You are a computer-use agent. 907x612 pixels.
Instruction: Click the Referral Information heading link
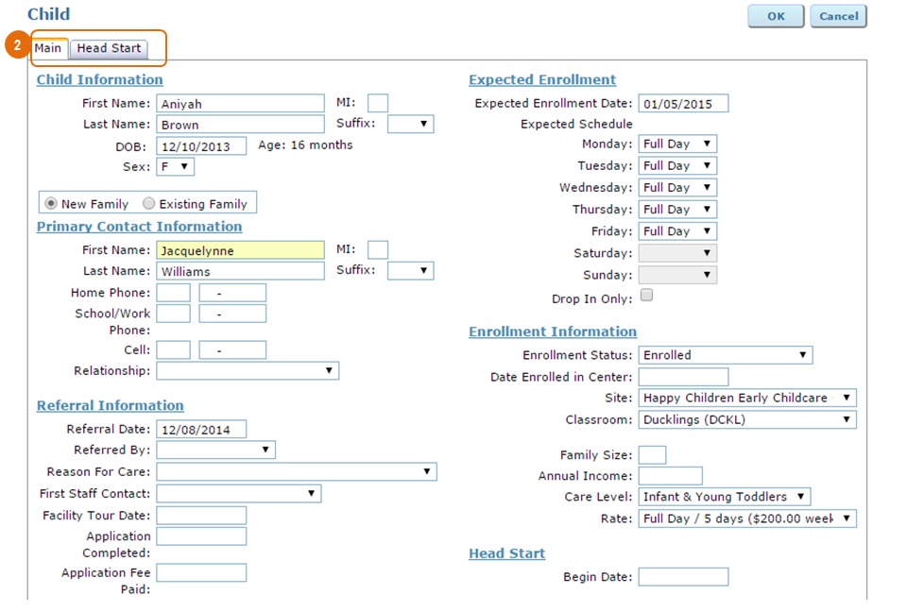point(111,406)
